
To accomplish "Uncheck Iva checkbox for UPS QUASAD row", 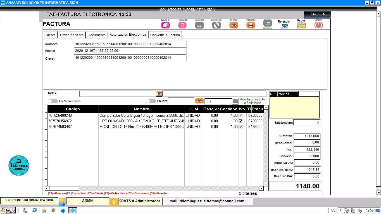I will click(x=240, y=121).
